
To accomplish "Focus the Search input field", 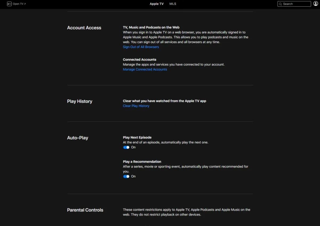I will tap(294, 4).
